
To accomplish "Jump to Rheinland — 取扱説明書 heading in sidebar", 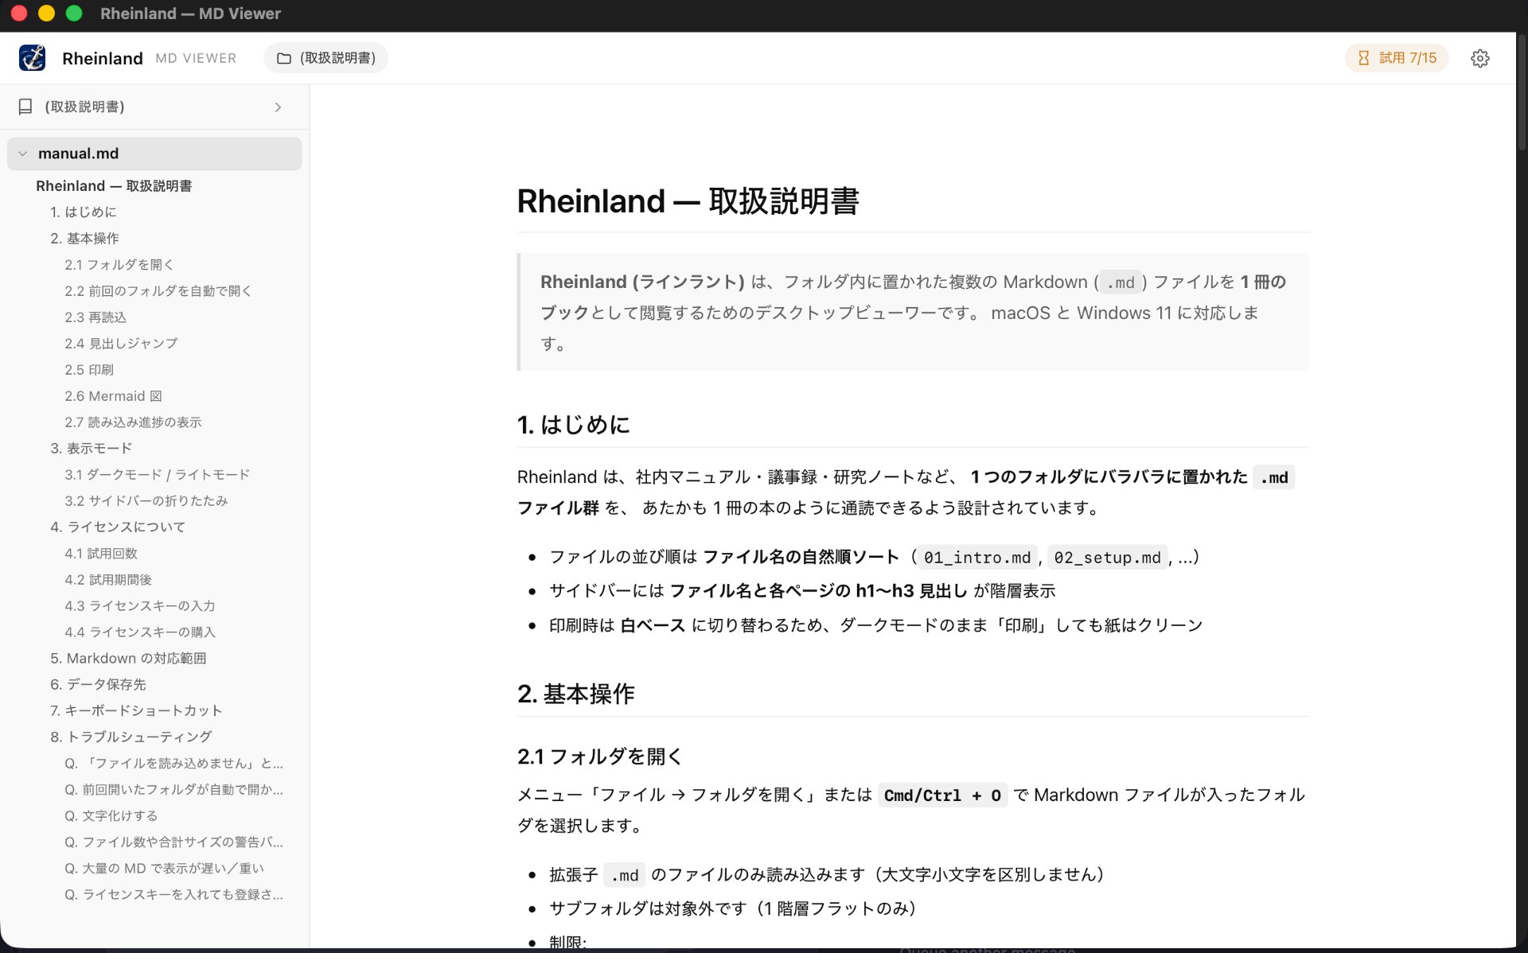I will [114, 185].
